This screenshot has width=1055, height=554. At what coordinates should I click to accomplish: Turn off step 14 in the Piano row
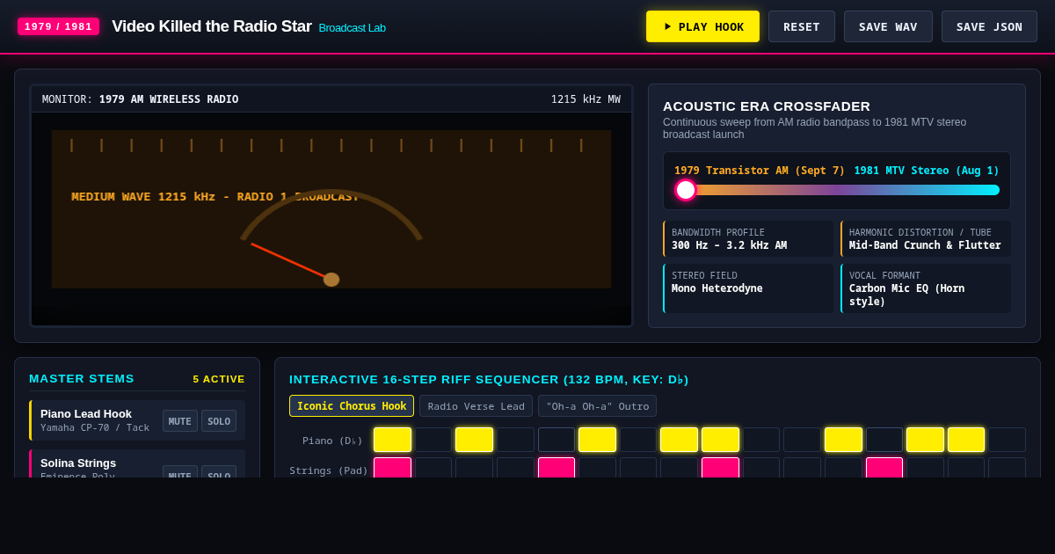click(925, 440)
